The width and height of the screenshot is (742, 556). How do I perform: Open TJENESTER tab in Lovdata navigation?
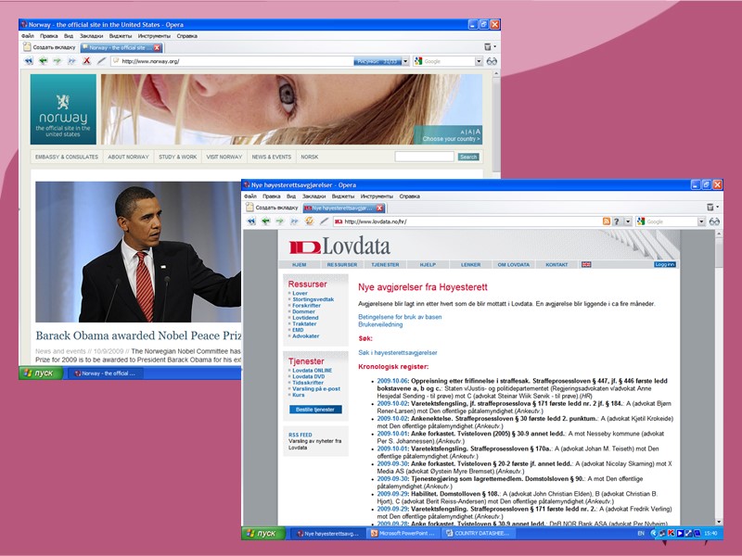pyautogui.click(x=385, y=265)
